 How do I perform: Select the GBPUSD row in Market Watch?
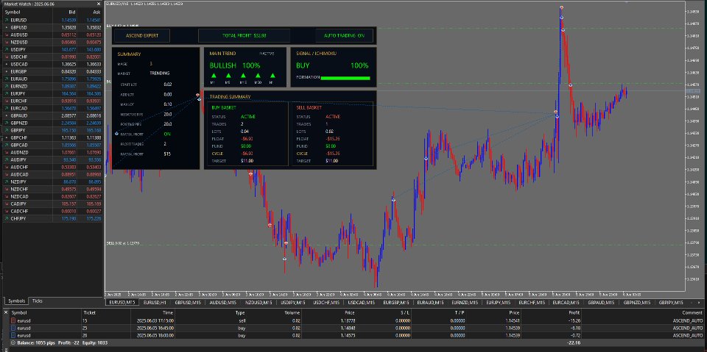click(x=52, y=27)
